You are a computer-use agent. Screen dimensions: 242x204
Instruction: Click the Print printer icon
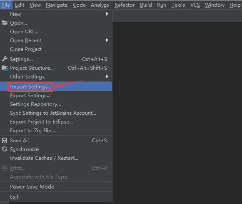(5, 168)
